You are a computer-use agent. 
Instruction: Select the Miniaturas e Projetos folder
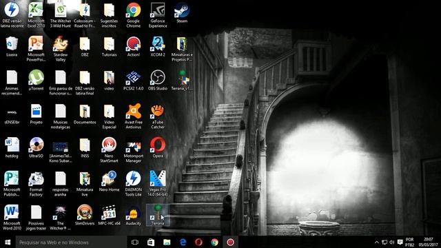182,49
